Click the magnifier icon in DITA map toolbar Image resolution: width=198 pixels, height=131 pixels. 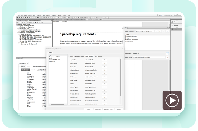(42, 22)
